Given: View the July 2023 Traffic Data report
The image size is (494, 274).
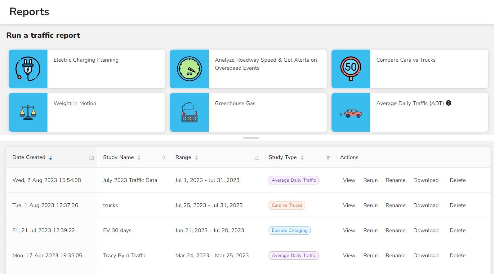Looking at the screenshot, I should tap(349, 180).
